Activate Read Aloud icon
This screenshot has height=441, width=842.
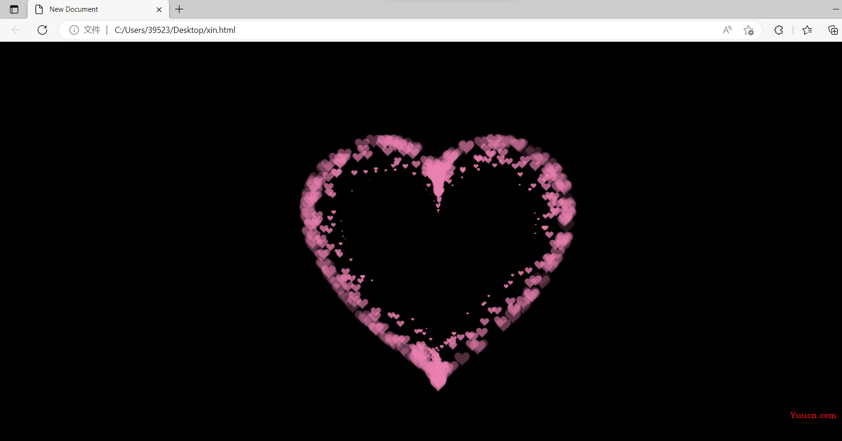click(727, 30)
